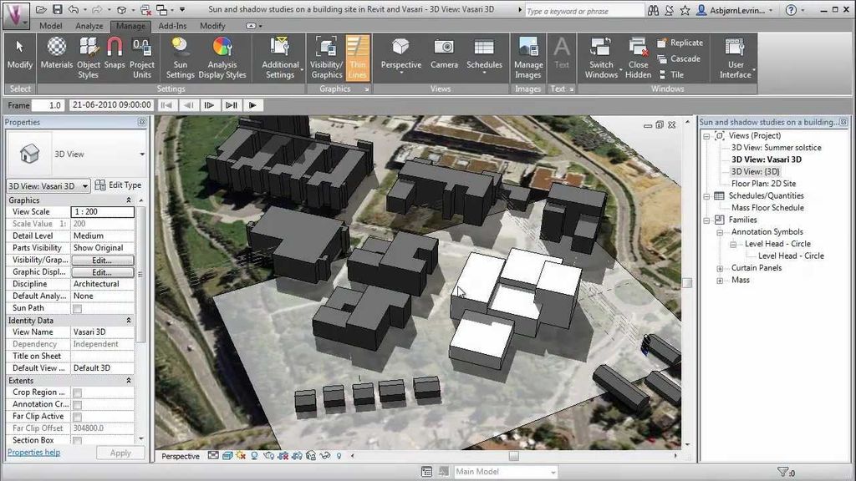Click the Favorites star icon
The image size is (856, 481).
tap(685, 10)
